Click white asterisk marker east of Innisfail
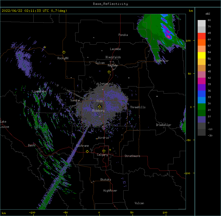Image resolution: width=221 pixels, height=216 pixels. [129, 78]
